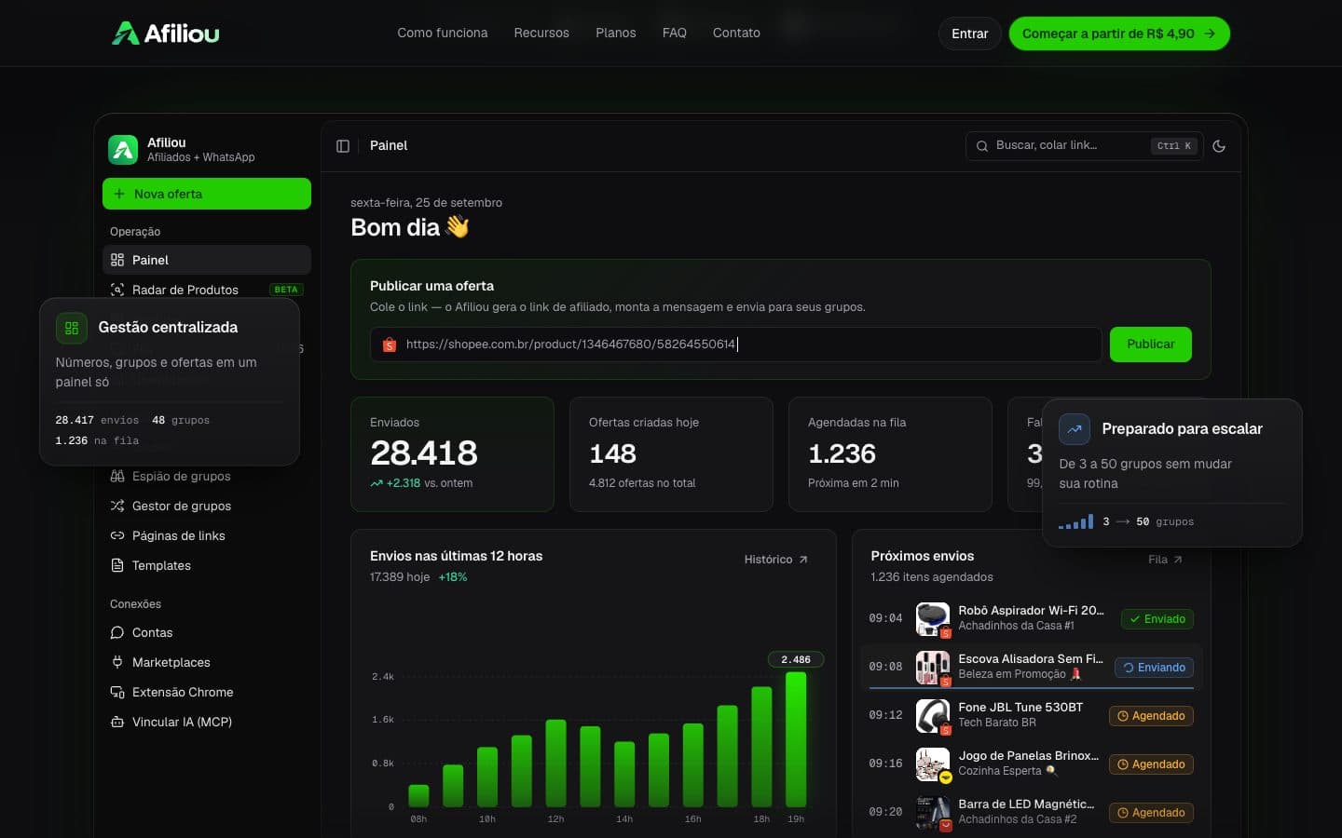Screen dimensions: 1342x838
Task: Click the Escova Alisadora product thumbnail
Action: [933, 668]
